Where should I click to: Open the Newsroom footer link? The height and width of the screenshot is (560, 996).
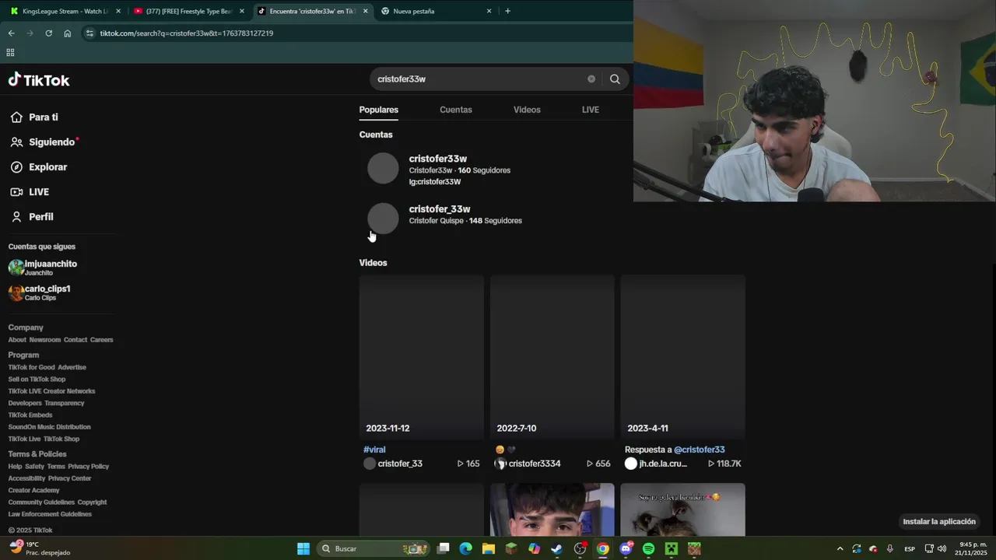click(x=45, y=340)
